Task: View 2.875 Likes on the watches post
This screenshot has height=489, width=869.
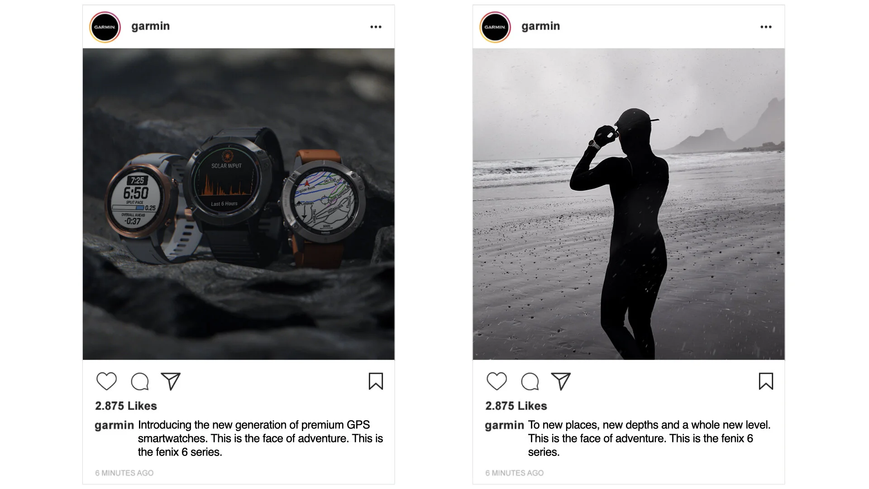Action: tap(126, 406)
